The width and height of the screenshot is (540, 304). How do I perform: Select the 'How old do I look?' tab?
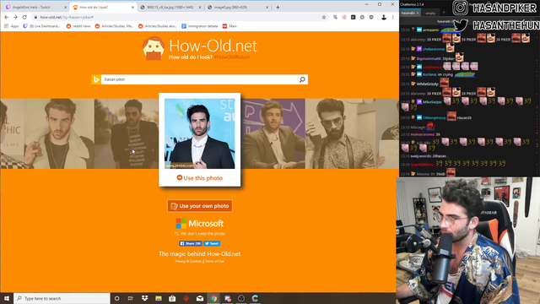click(103, 8)
